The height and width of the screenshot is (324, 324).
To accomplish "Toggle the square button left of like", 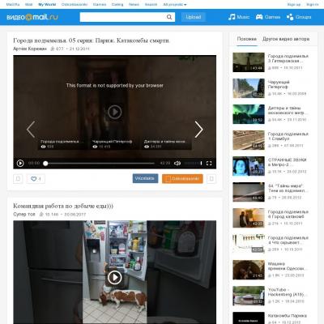I will click(x=18, y=179).
